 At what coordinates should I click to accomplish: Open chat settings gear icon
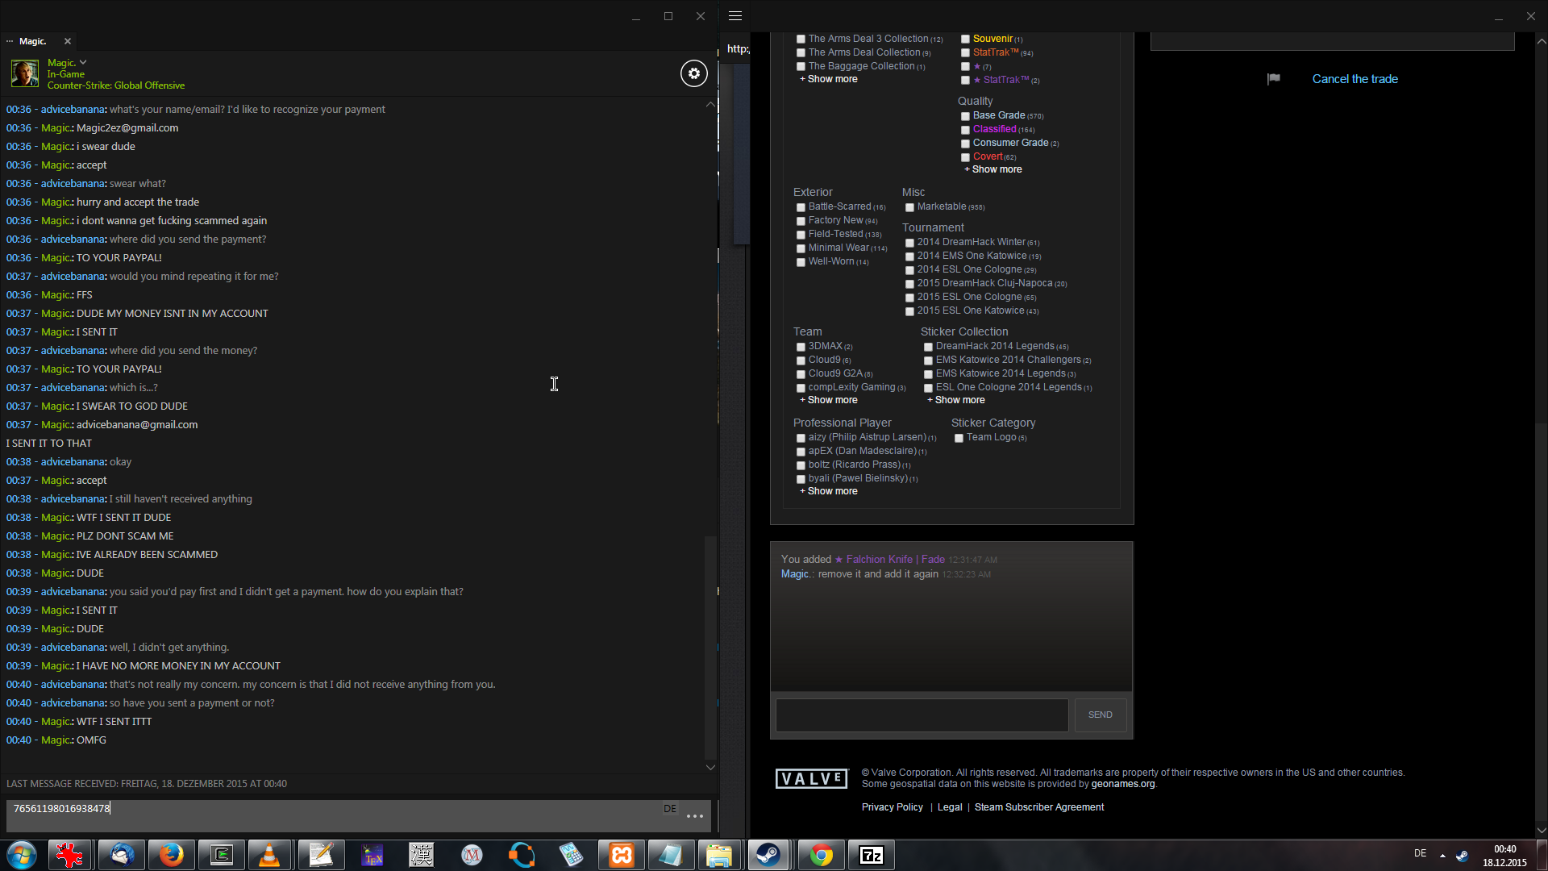pos(693,73)
